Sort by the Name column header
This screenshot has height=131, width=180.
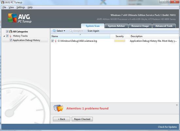click(80, 36)
